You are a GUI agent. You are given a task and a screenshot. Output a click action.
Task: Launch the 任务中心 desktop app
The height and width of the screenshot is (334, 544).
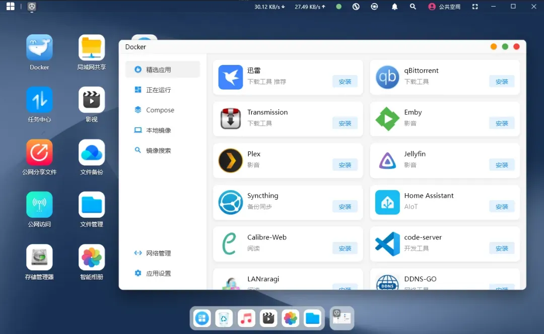39,100
